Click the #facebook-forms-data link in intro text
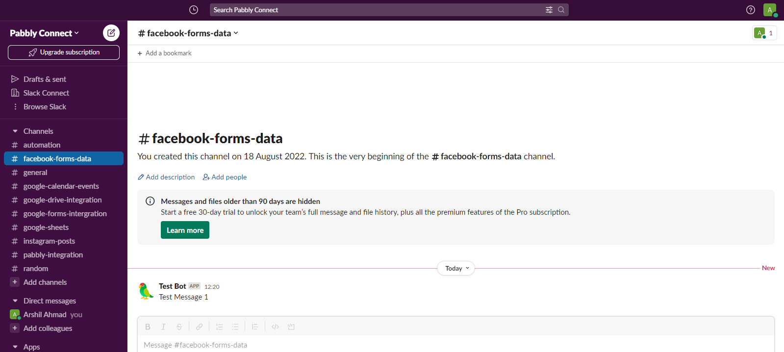 tap(476, 156)
